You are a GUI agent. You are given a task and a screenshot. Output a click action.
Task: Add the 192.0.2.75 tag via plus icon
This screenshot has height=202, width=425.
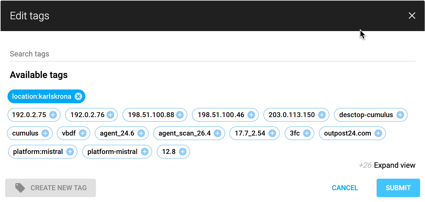click(x=53, y=115)
